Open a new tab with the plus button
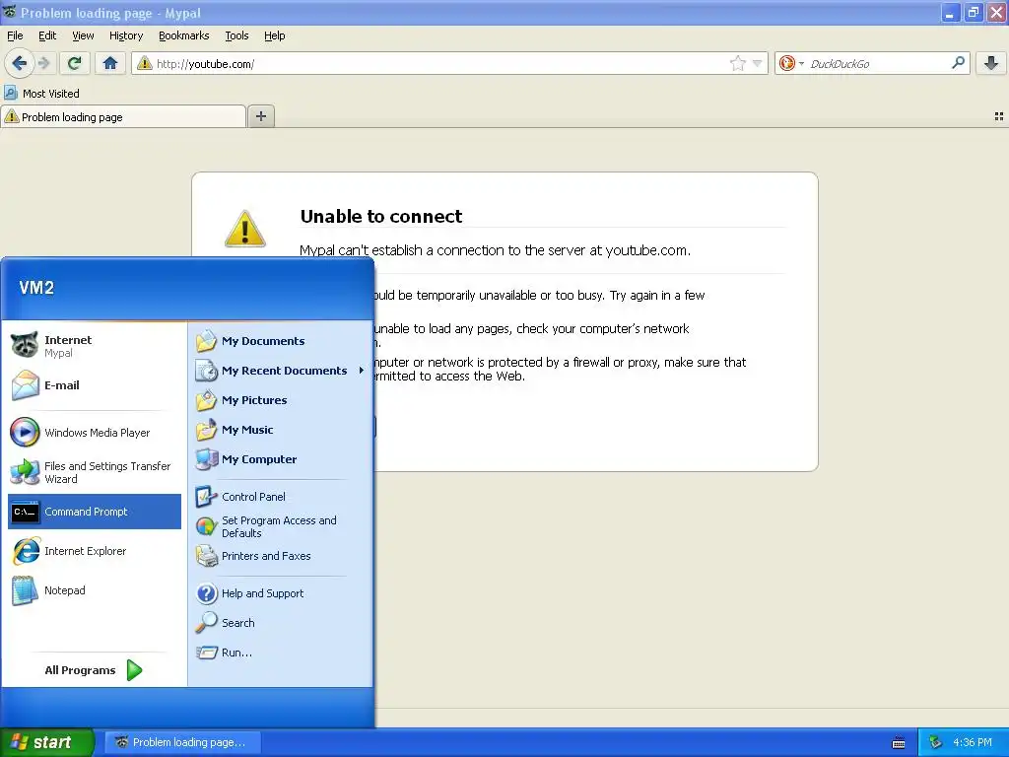The height and width of the screenshot is (757, 1009). pyautogui.click(x=260, y=116)
